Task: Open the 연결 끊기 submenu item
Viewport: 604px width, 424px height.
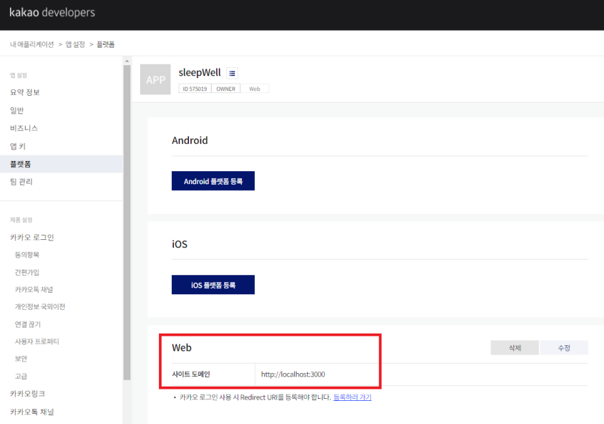Action: tap(28, 324)
